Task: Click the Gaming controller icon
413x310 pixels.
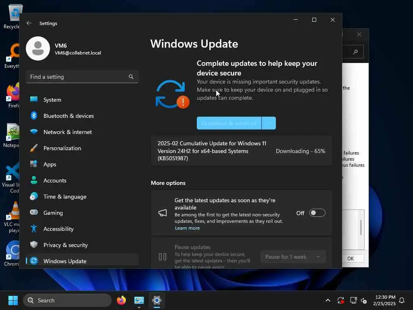Action: click(34, 212)
